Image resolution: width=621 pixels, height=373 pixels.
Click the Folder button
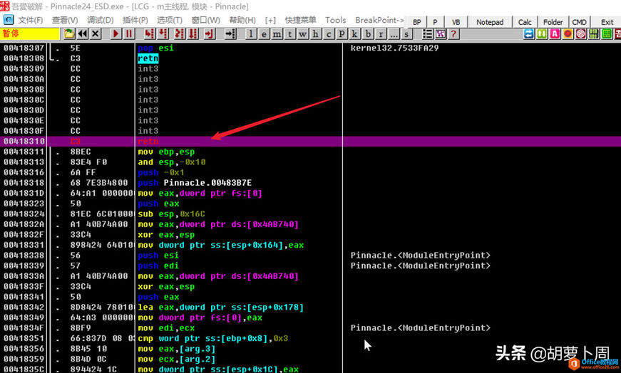point(553,22)
